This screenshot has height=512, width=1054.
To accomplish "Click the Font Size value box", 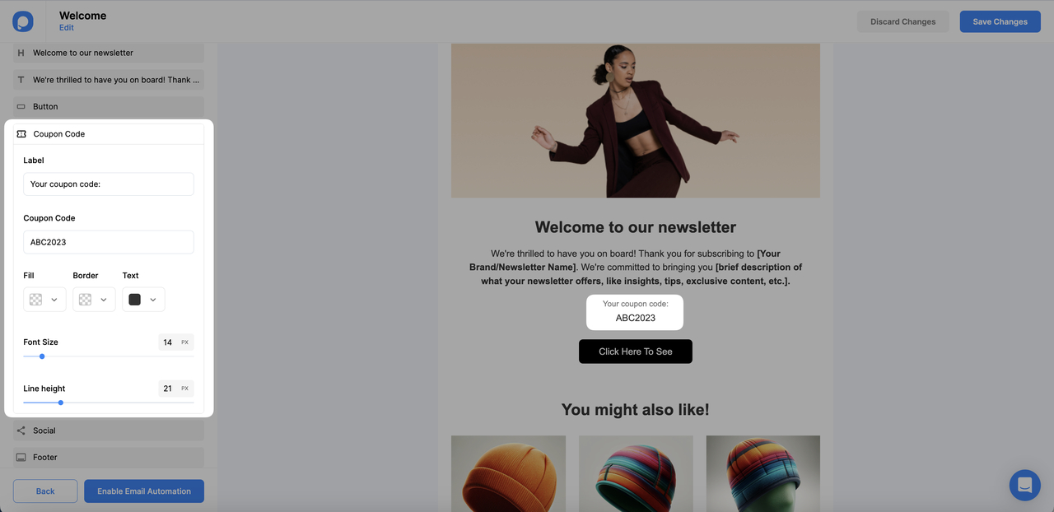I will pos(176,342).
